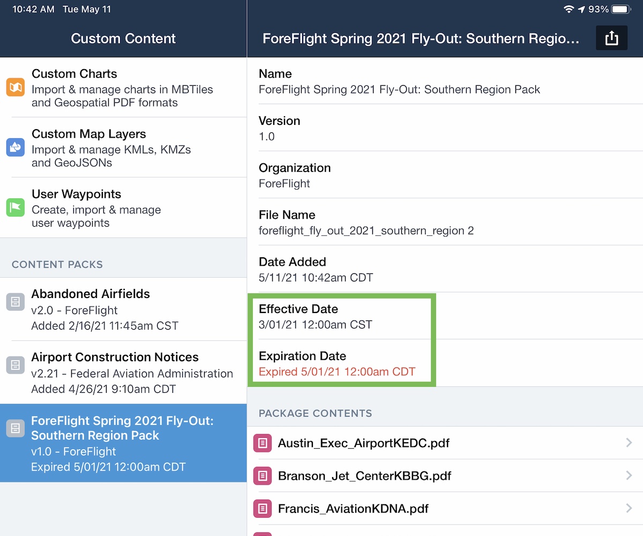643x536 pixels.
Task: Tap 'Expired 5/01/21' in the selected pack row
Action: [x=108, y=467]
